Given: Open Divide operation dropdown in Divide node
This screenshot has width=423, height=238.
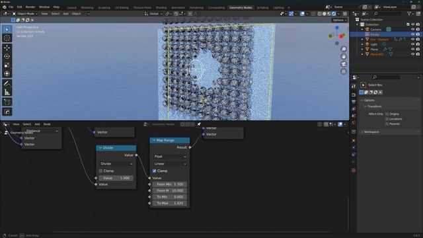Looking at the screenshot, I should [116, 164].
